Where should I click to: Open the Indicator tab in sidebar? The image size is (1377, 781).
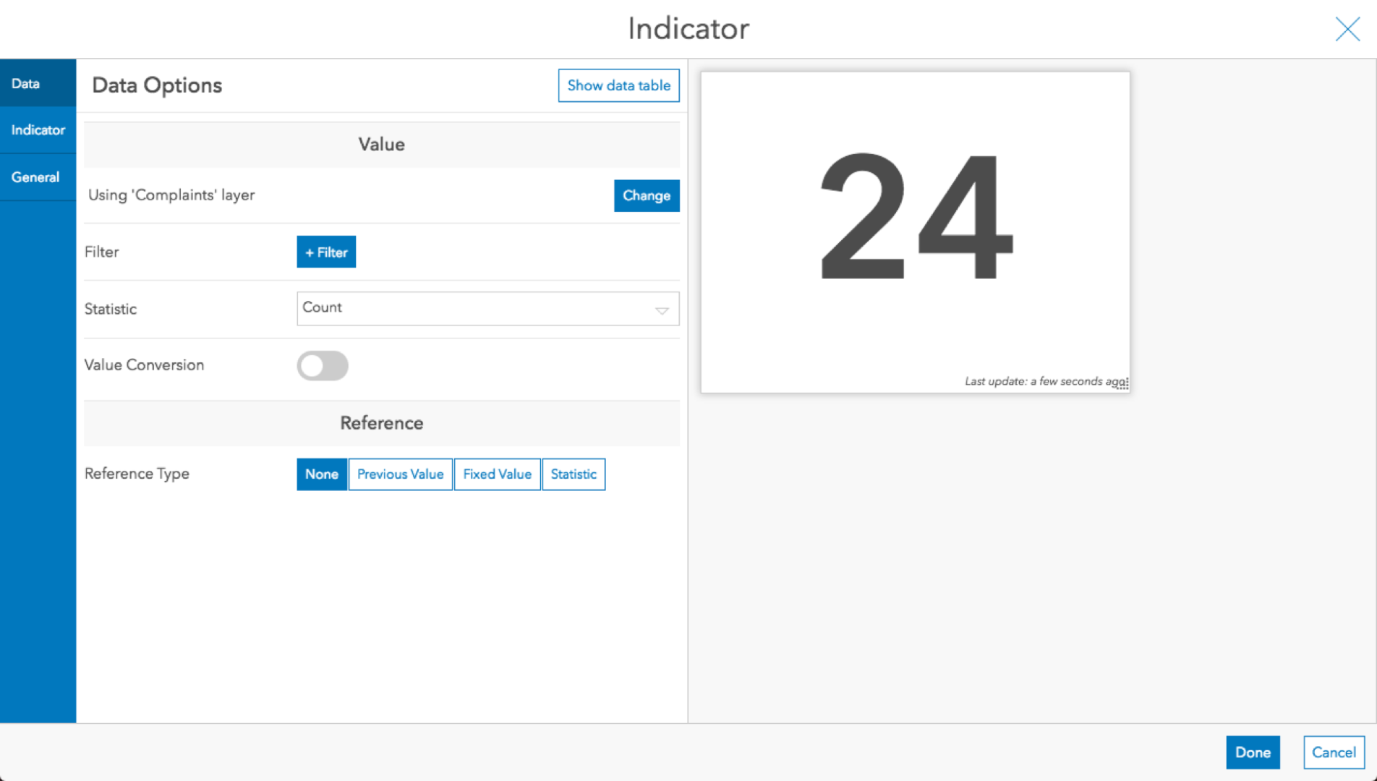tap(38, 130)
